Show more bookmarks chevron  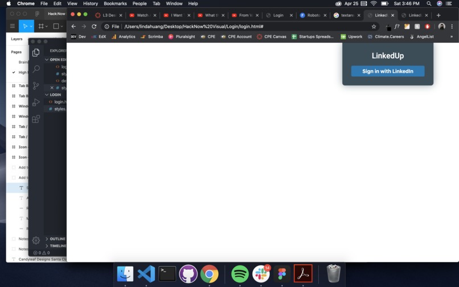pos(452,36)
